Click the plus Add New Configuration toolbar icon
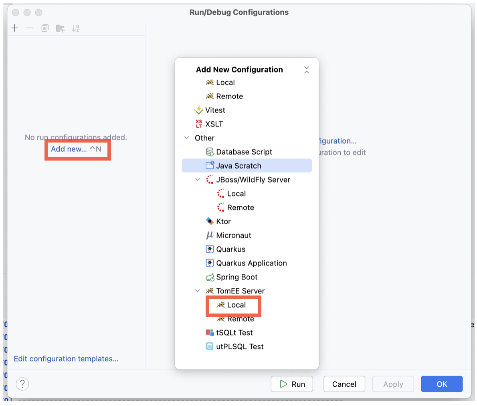477x406 pixels. pyautogui.click(x=14, y=28)
